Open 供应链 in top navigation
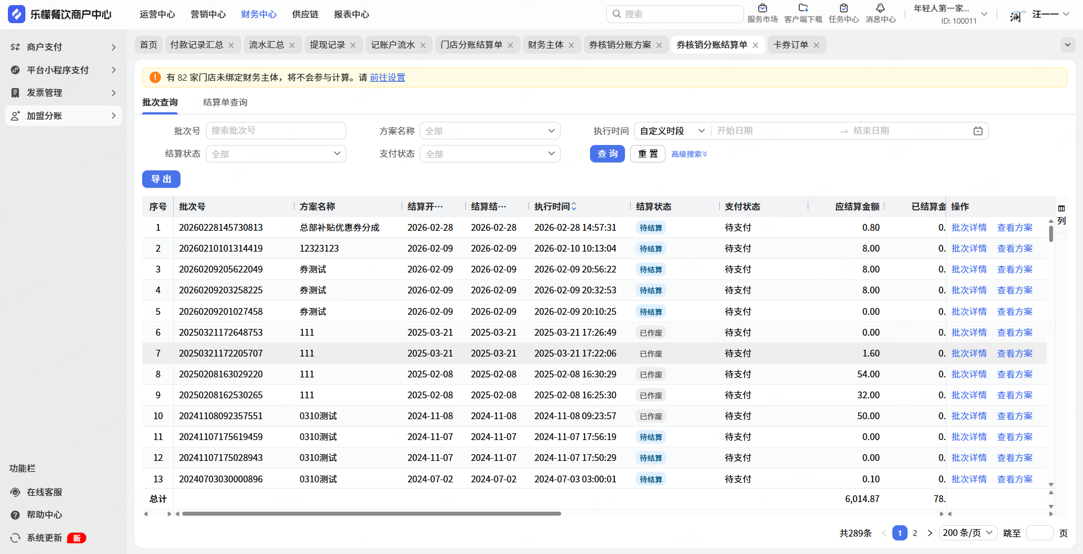Image resolution: width=1083 pixels, height=554 pixels. (305, 14)
